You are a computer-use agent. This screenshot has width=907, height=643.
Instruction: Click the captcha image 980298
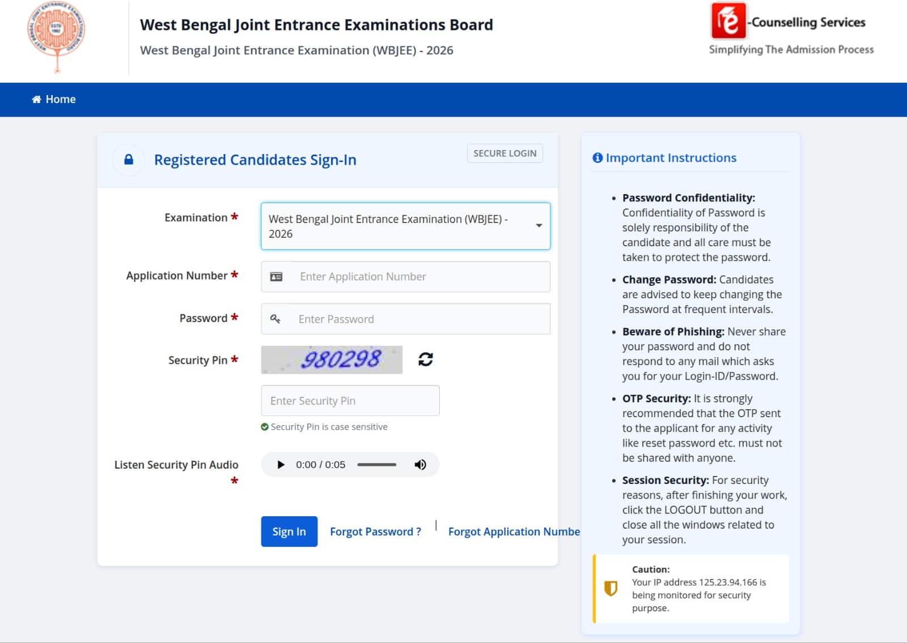tap(332, 359)
